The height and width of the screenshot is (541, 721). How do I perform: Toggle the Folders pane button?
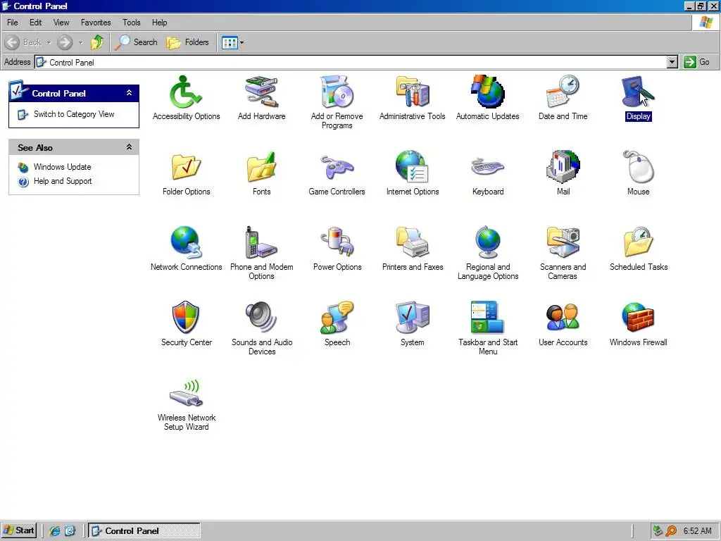pos(187,43)
